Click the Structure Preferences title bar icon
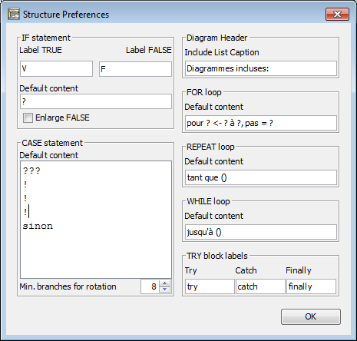The height and width of the screenshot is (341, 357). (x=14, y=15)
